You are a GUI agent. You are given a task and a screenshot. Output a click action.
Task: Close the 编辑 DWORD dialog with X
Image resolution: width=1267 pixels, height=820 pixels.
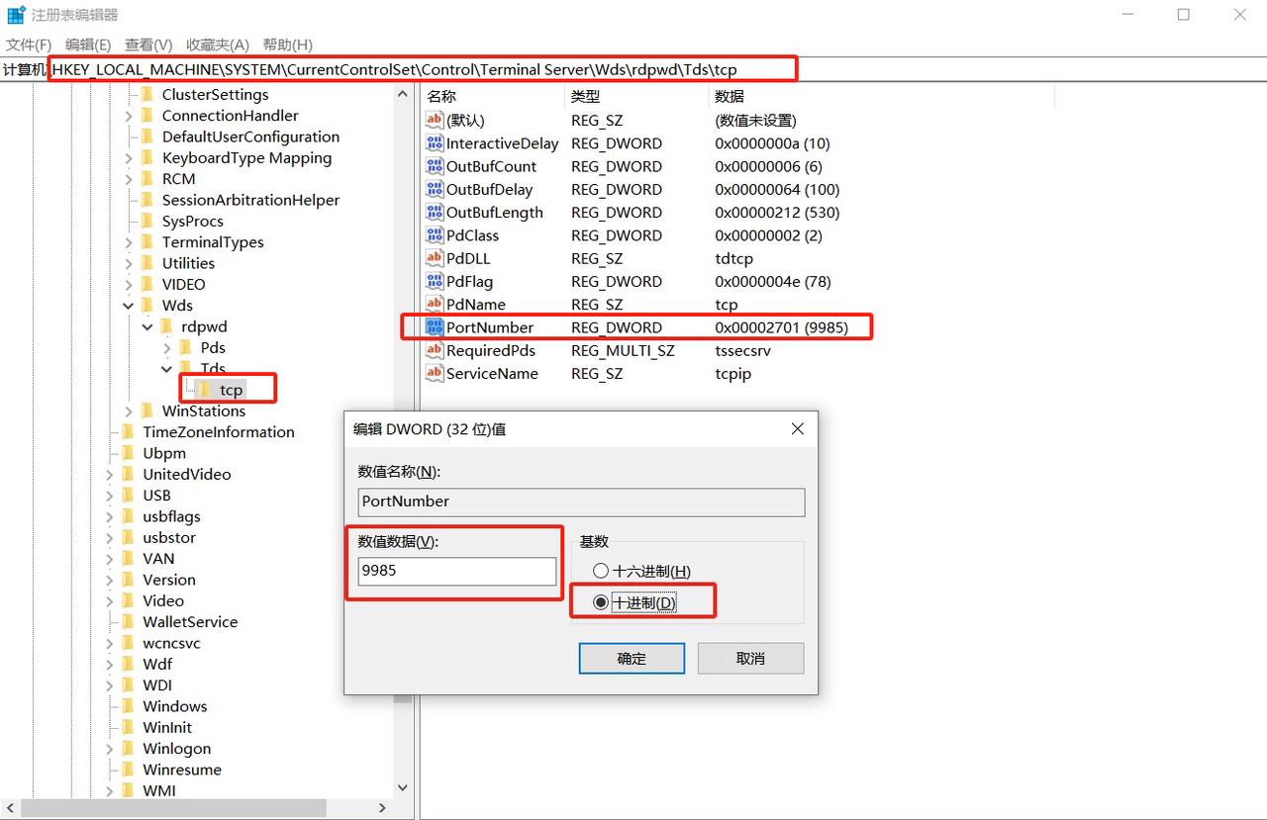click(x=798, y=429)
